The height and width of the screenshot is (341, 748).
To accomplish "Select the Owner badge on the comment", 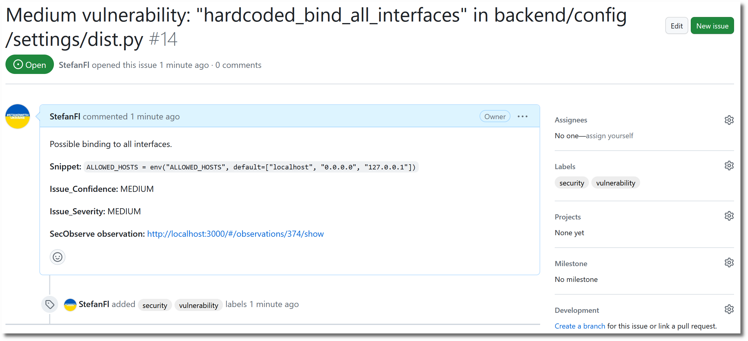I will [494, 116].
